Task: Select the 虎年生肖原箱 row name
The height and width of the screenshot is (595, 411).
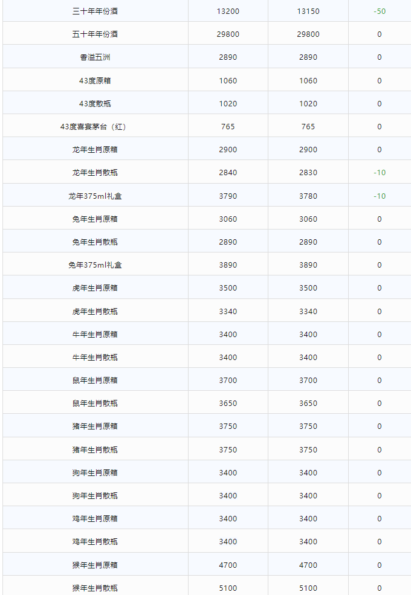Action: [95, 288]
